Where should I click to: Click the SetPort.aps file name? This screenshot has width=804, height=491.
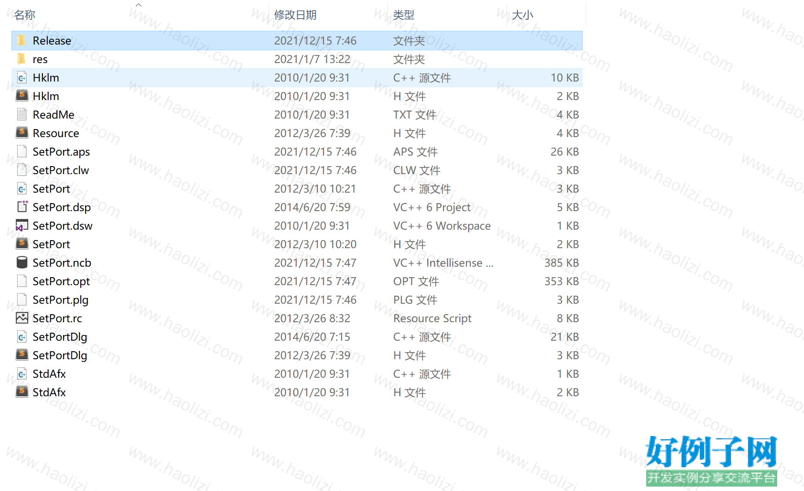61,152
